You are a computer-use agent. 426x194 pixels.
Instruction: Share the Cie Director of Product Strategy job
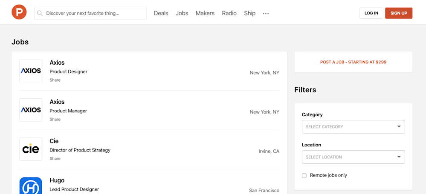55,159
